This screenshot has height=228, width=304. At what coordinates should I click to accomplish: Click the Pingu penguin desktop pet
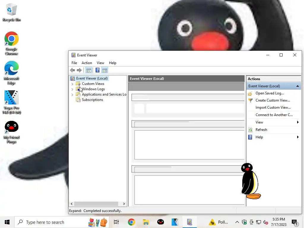pos(251,181)
